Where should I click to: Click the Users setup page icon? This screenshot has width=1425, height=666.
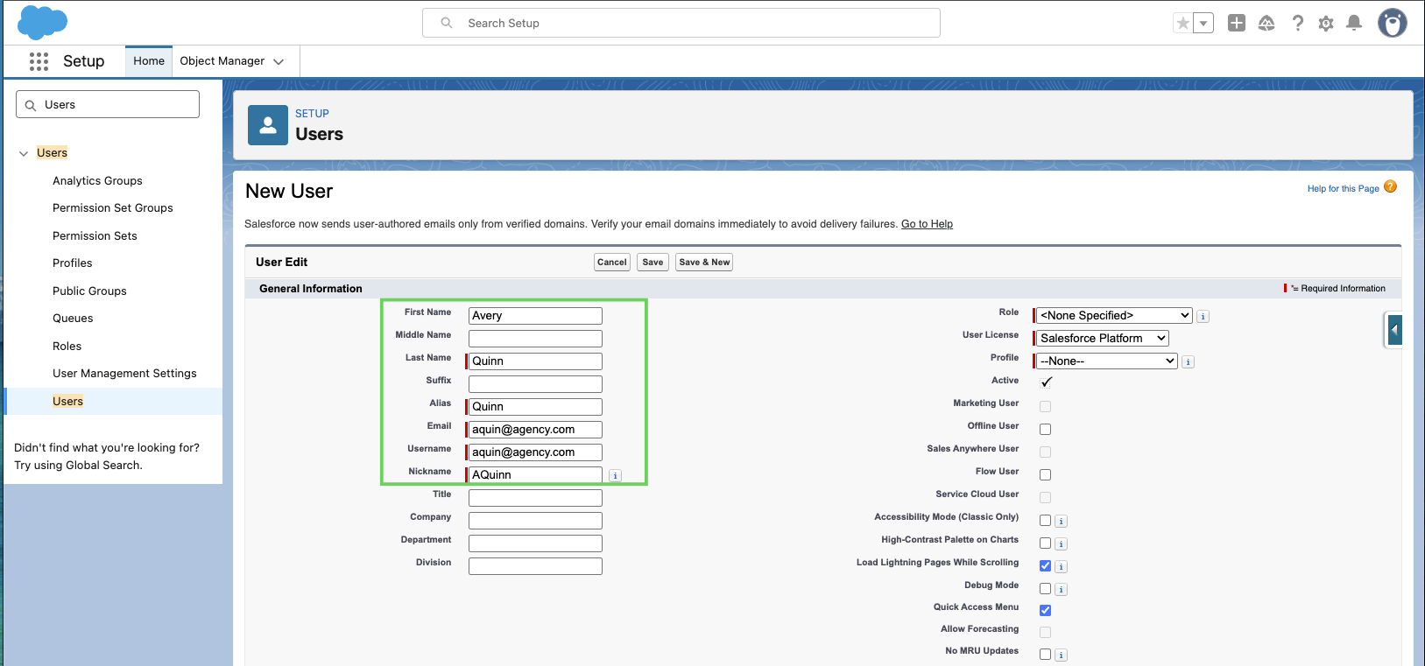(x=268, y=125)
